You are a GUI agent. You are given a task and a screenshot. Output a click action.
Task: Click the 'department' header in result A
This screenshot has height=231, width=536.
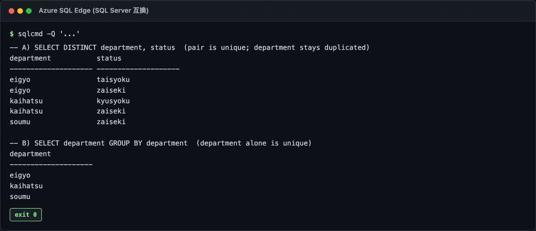pos(30,58)
